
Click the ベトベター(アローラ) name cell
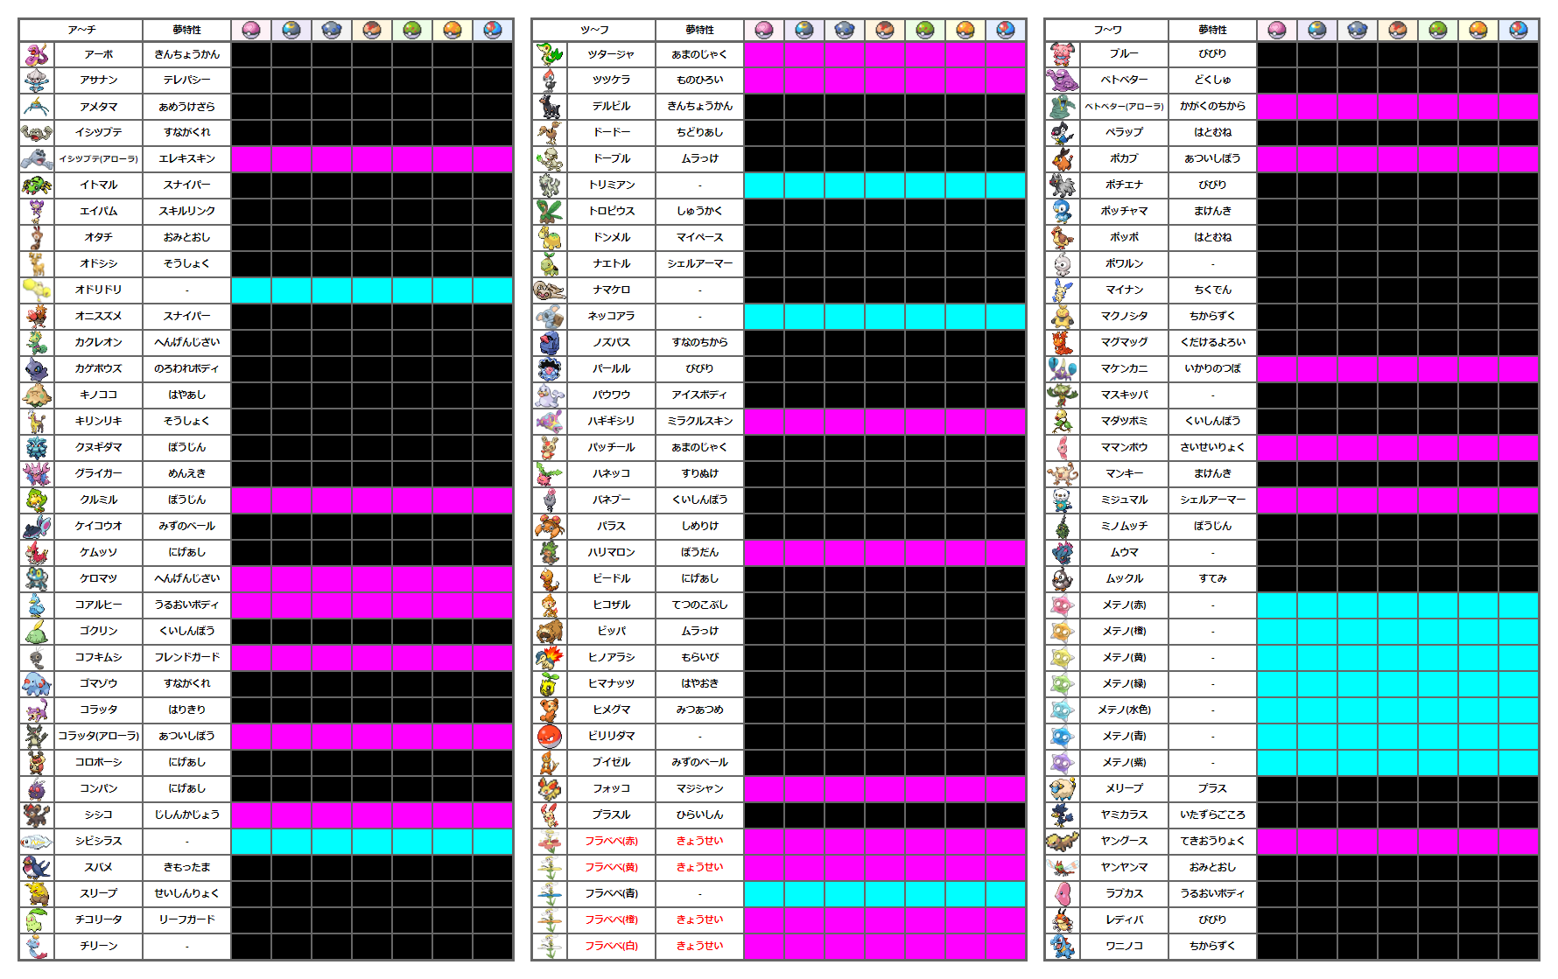tap(1125, 107)
